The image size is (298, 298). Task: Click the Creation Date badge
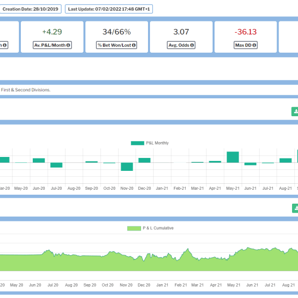[x=30, y=9]
